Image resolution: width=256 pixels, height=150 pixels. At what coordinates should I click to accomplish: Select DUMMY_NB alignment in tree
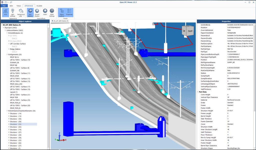tap(14, 71)
